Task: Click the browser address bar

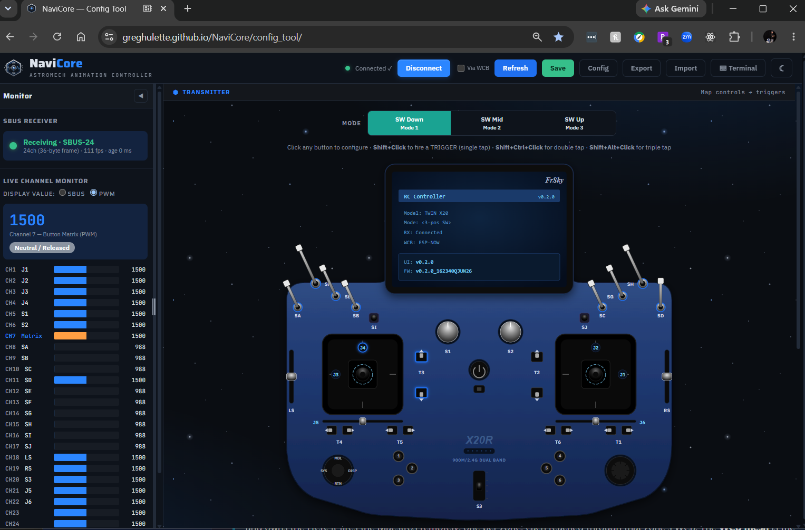Action: 322,37
